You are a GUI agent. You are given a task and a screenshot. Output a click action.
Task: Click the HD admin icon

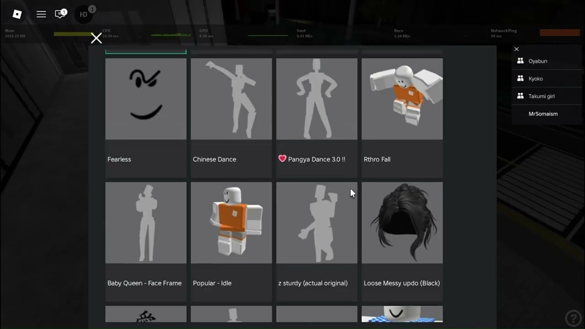(x=84, y=14)
